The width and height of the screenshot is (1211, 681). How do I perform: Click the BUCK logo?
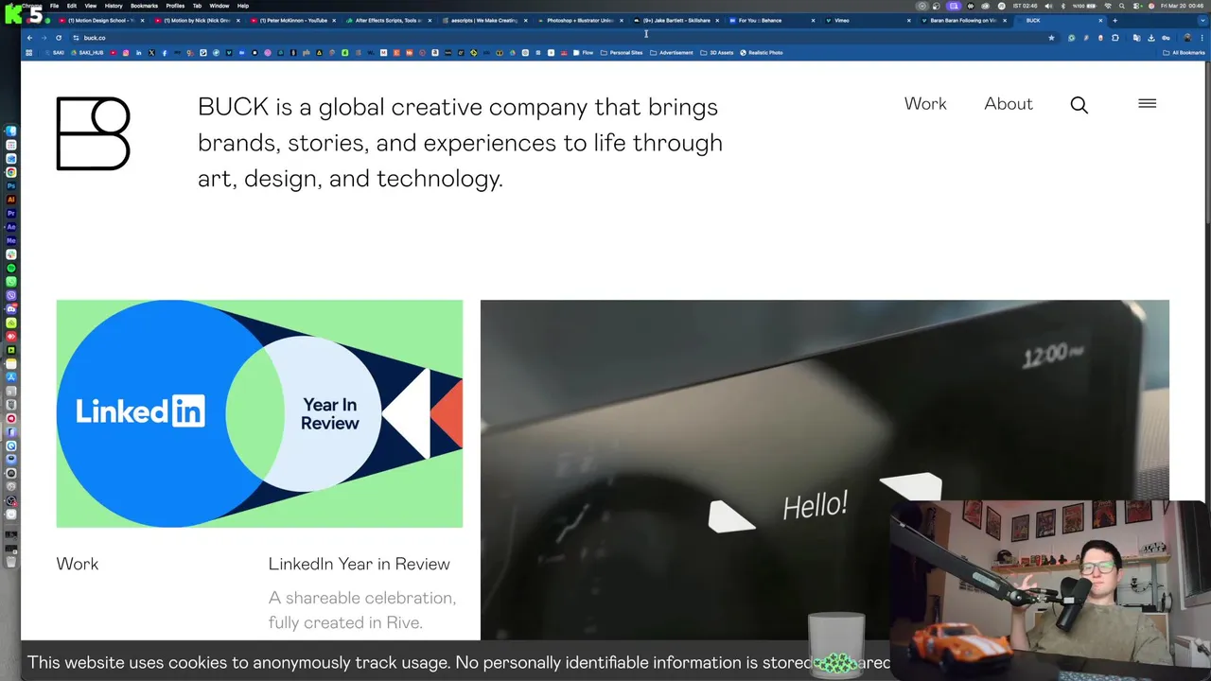93,133
